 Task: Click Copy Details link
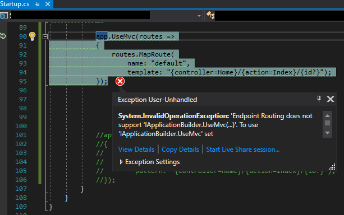[180, 149]
